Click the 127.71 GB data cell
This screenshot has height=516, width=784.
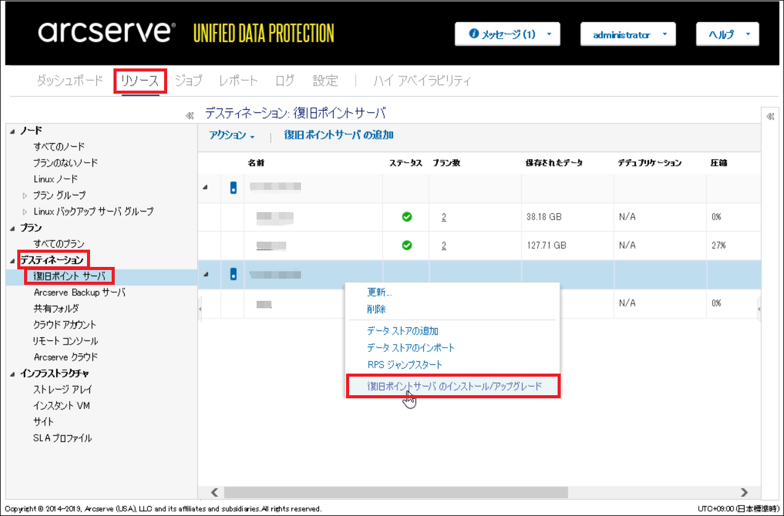[547, 245]
